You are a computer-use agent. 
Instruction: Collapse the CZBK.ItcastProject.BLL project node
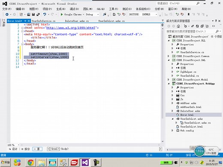(x=169, y=41)
